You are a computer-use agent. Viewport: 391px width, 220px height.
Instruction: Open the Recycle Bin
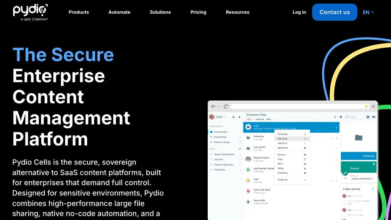(x=259, y=201)
